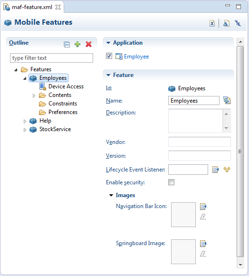Tick the Enable security checkbox
Screen dimensions: 249x276
tap(171, 182)
